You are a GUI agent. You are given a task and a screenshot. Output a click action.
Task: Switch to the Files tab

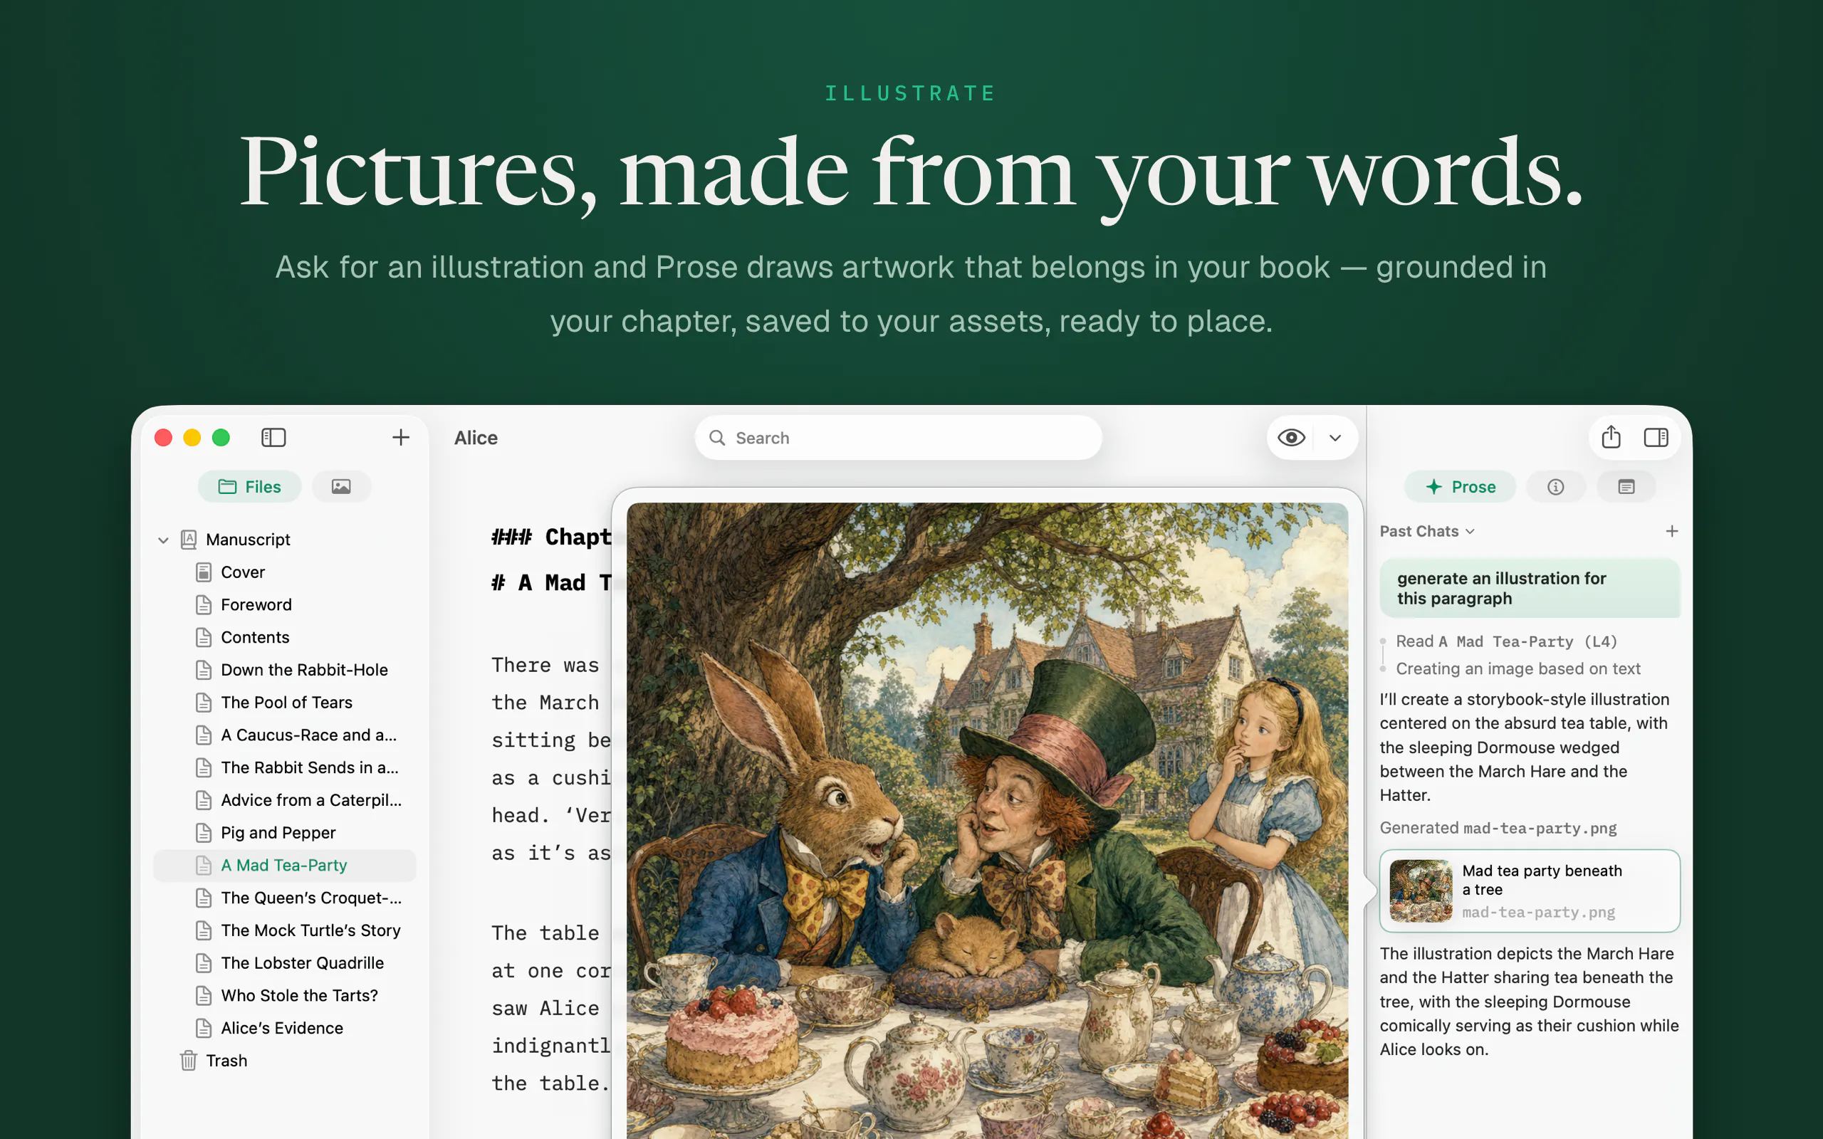(x=249, y=487)
